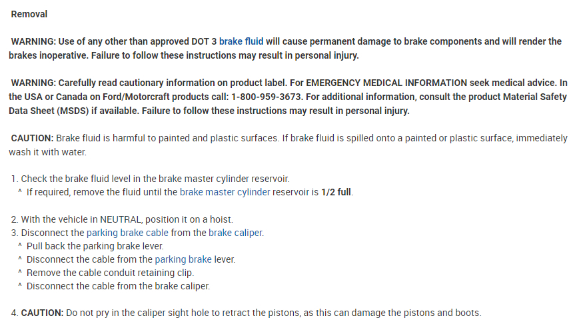Click the bold "CAUTION:" label in step 4
The height and width of the screenshot is (328, 573).
(x=42, y=313)
